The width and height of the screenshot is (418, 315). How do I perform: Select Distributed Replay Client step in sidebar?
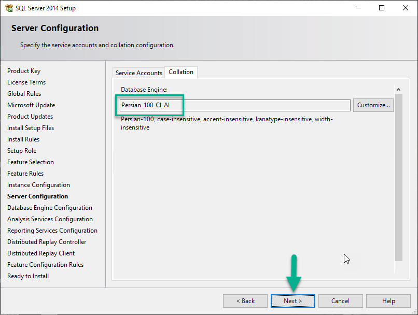click(41, 253)
